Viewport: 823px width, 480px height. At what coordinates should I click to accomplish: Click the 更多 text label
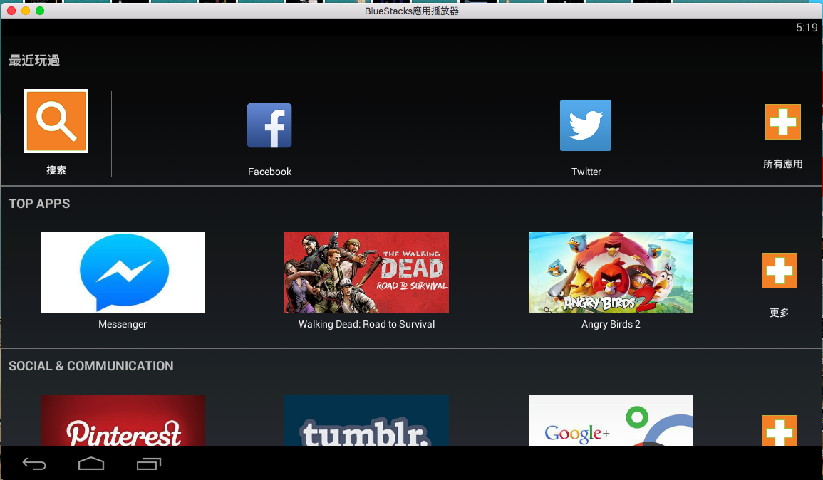coord(780,313)
